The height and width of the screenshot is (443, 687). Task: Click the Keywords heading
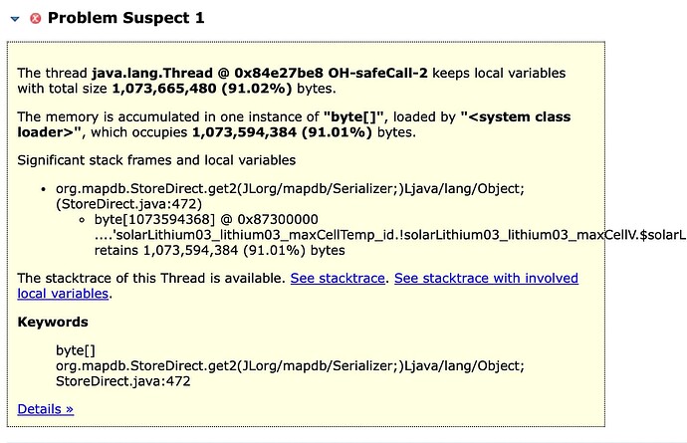53,323
